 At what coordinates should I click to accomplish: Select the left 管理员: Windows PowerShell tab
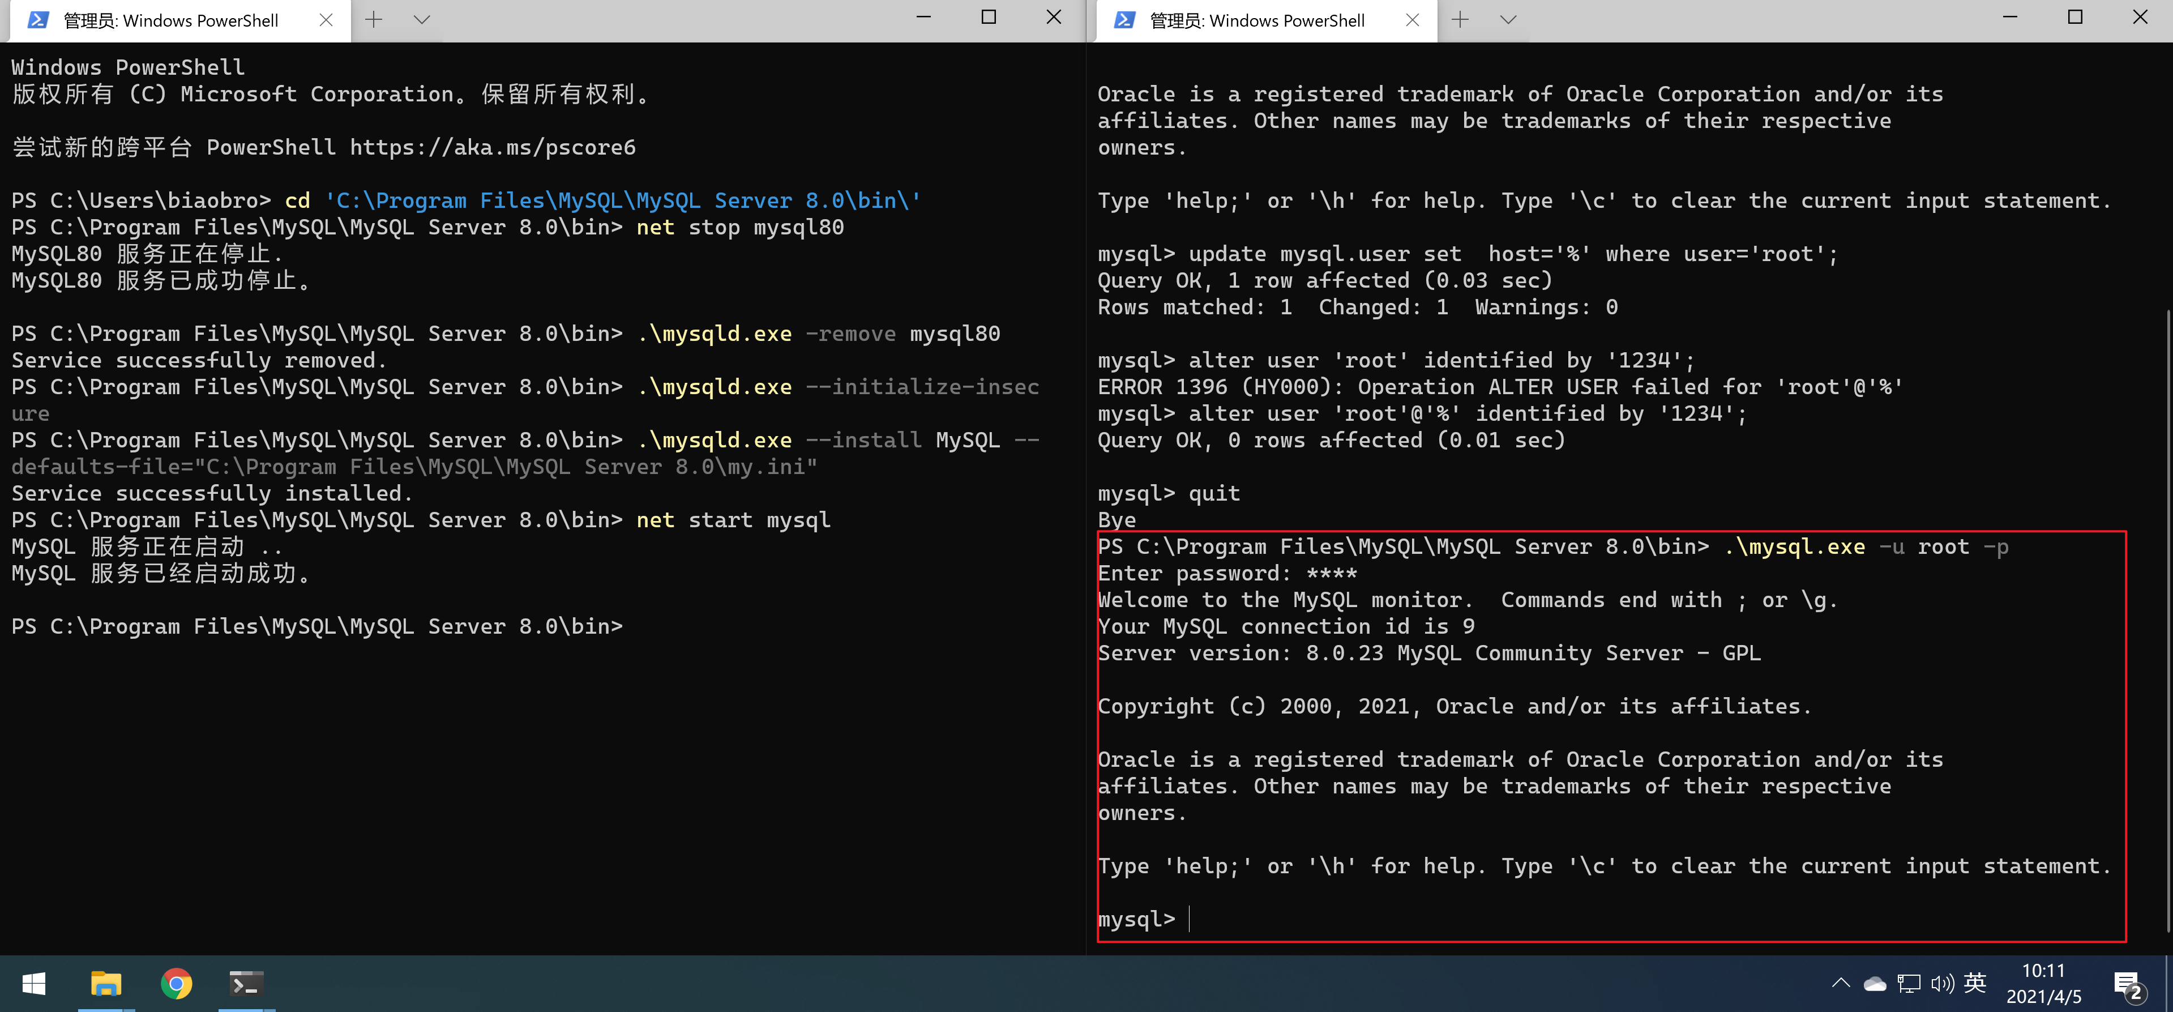coord(169,20)
